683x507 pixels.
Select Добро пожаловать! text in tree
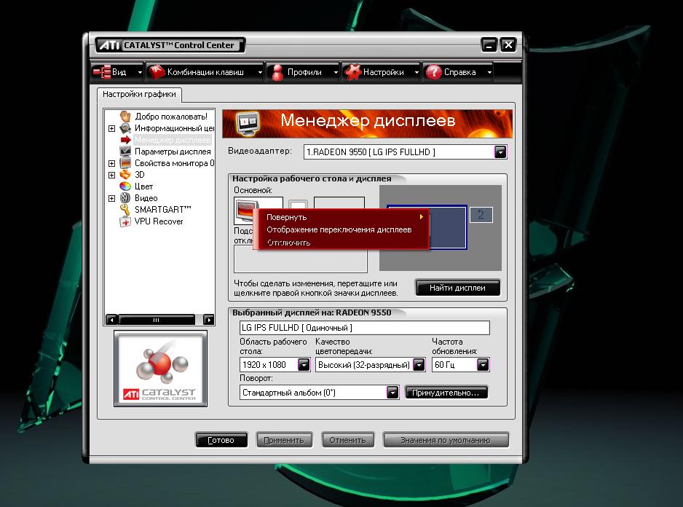click(171, 117)
